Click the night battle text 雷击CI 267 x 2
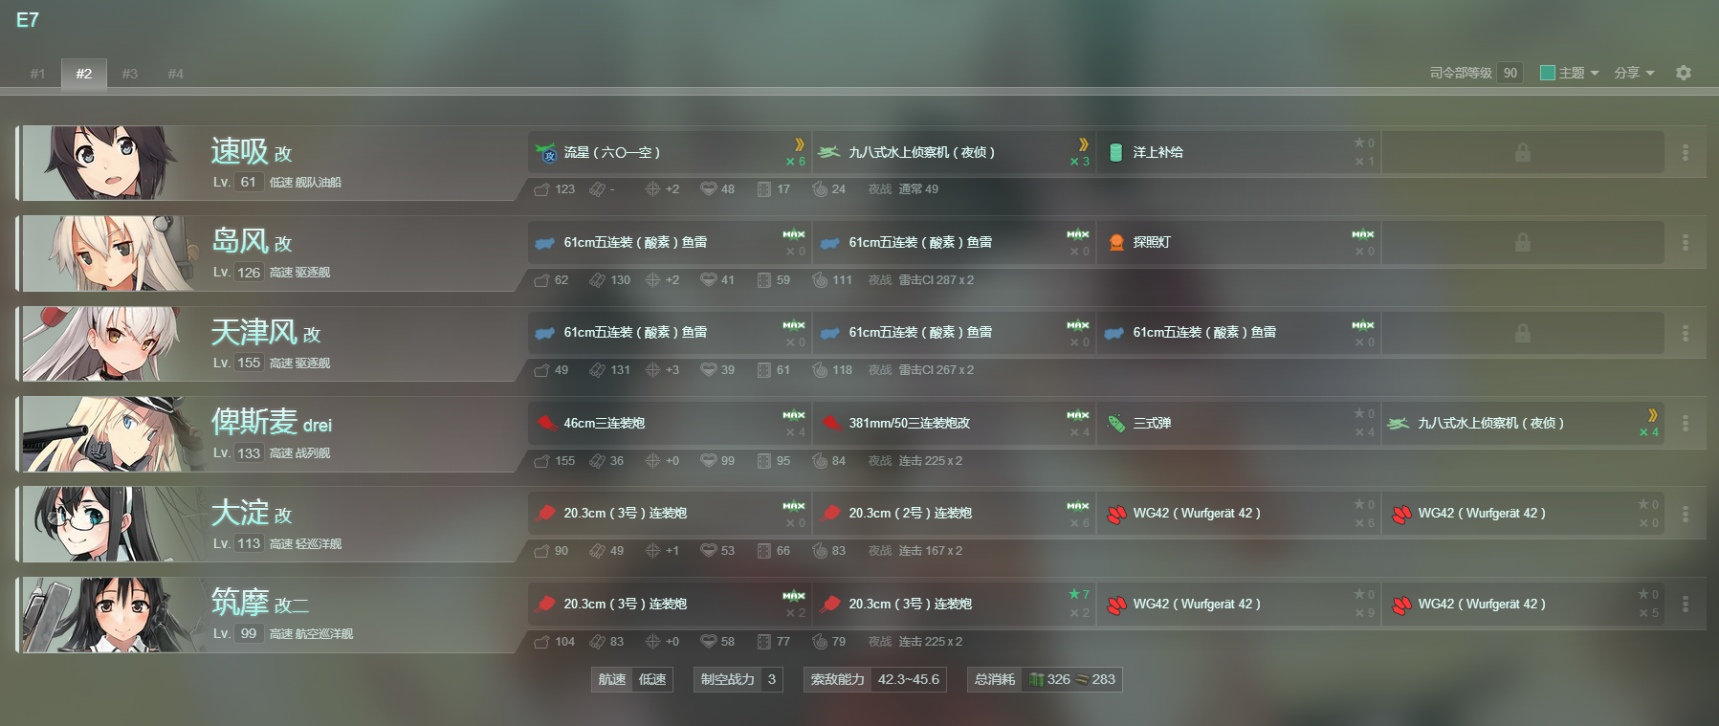Image resolution: width=1719 pixels, height=726 pixels. point(937,370)
